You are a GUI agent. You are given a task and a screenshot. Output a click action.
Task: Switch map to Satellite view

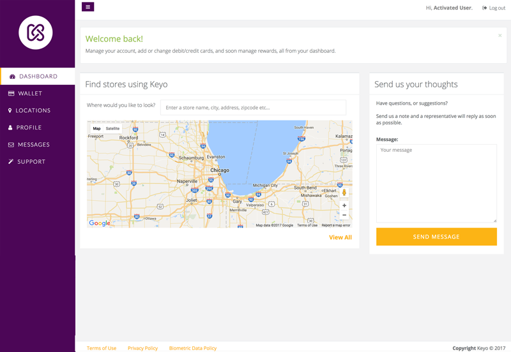(x=113, y=129)
